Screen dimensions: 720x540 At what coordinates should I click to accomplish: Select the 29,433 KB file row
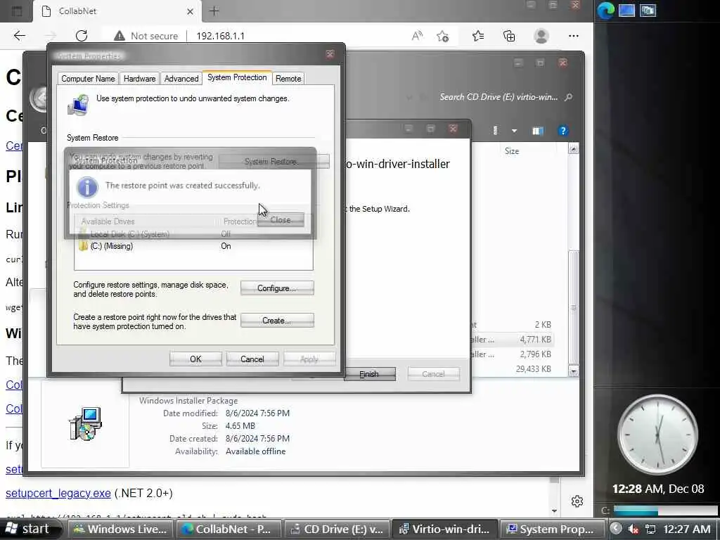[513, 368]
